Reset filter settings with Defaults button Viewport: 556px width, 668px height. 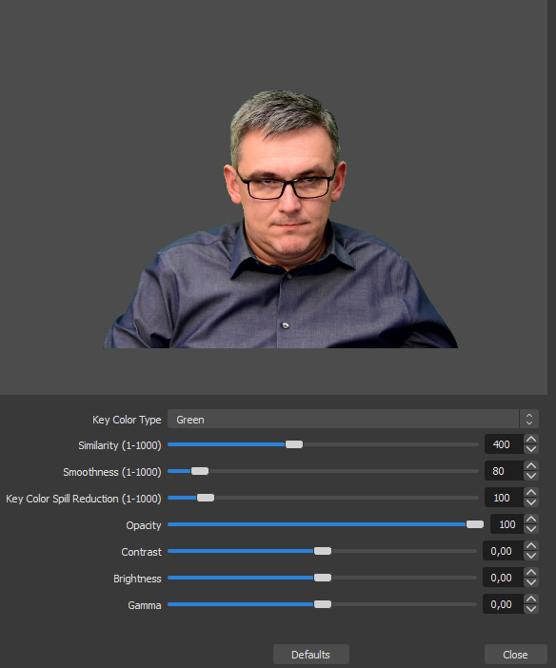click(310, 655)
